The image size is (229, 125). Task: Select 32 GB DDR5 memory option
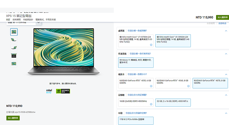[x=173, y=103]
